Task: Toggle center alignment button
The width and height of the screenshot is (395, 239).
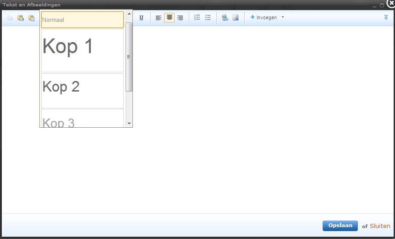Action: point(169,17)
